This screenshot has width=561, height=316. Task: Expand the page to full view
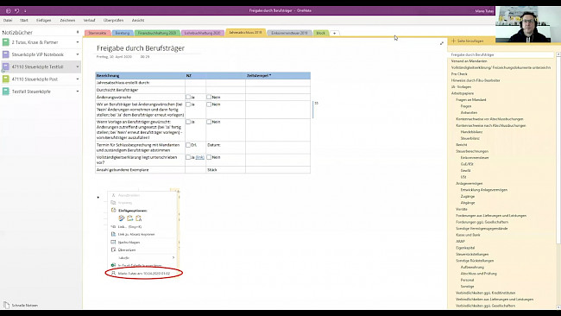pyautogui.click(x=442, y=43)
